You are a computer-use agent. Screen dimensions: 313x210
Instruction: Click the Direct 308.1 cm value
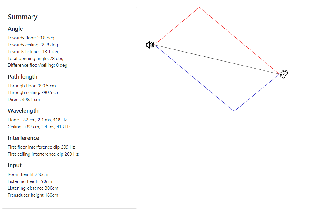click(24, 100)
